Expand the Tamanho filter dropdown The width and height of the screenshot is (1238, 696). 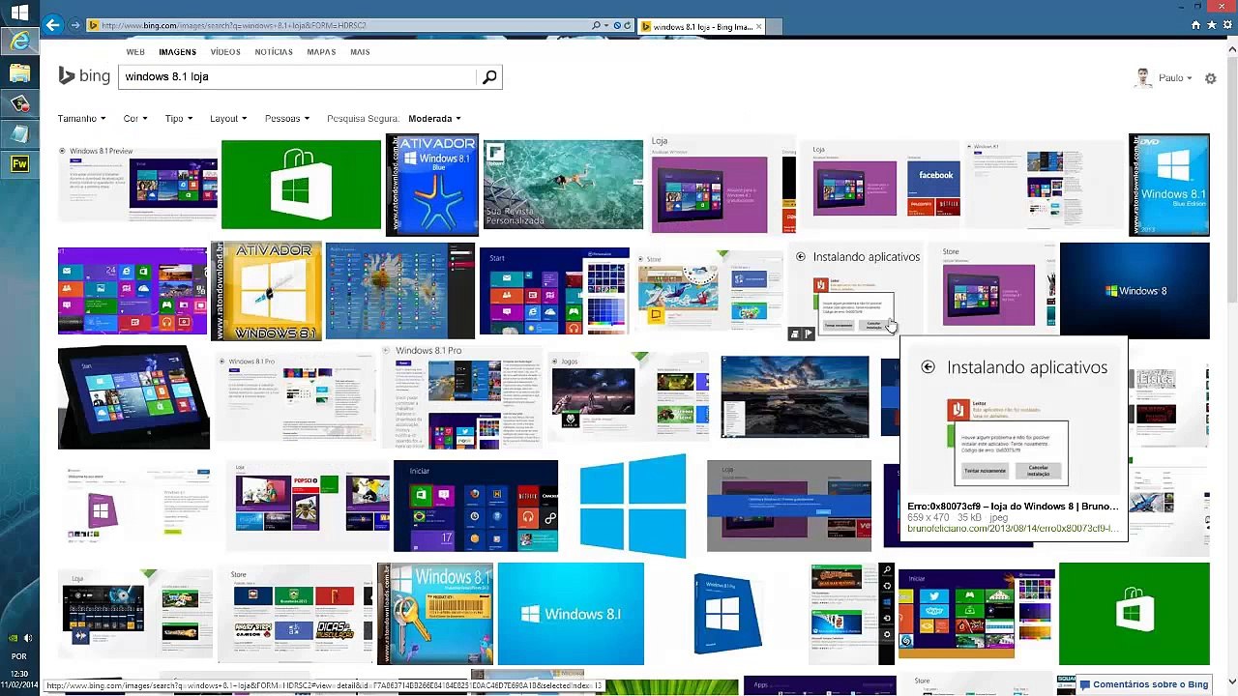pos(81,119)
